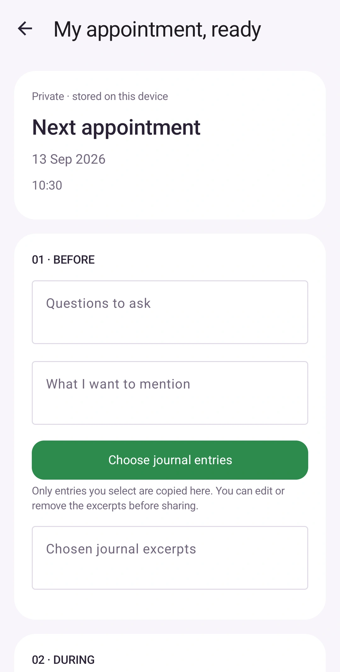Edit the appointment date 13 Sep 2026
340x672 pixels.
point(69,159)
